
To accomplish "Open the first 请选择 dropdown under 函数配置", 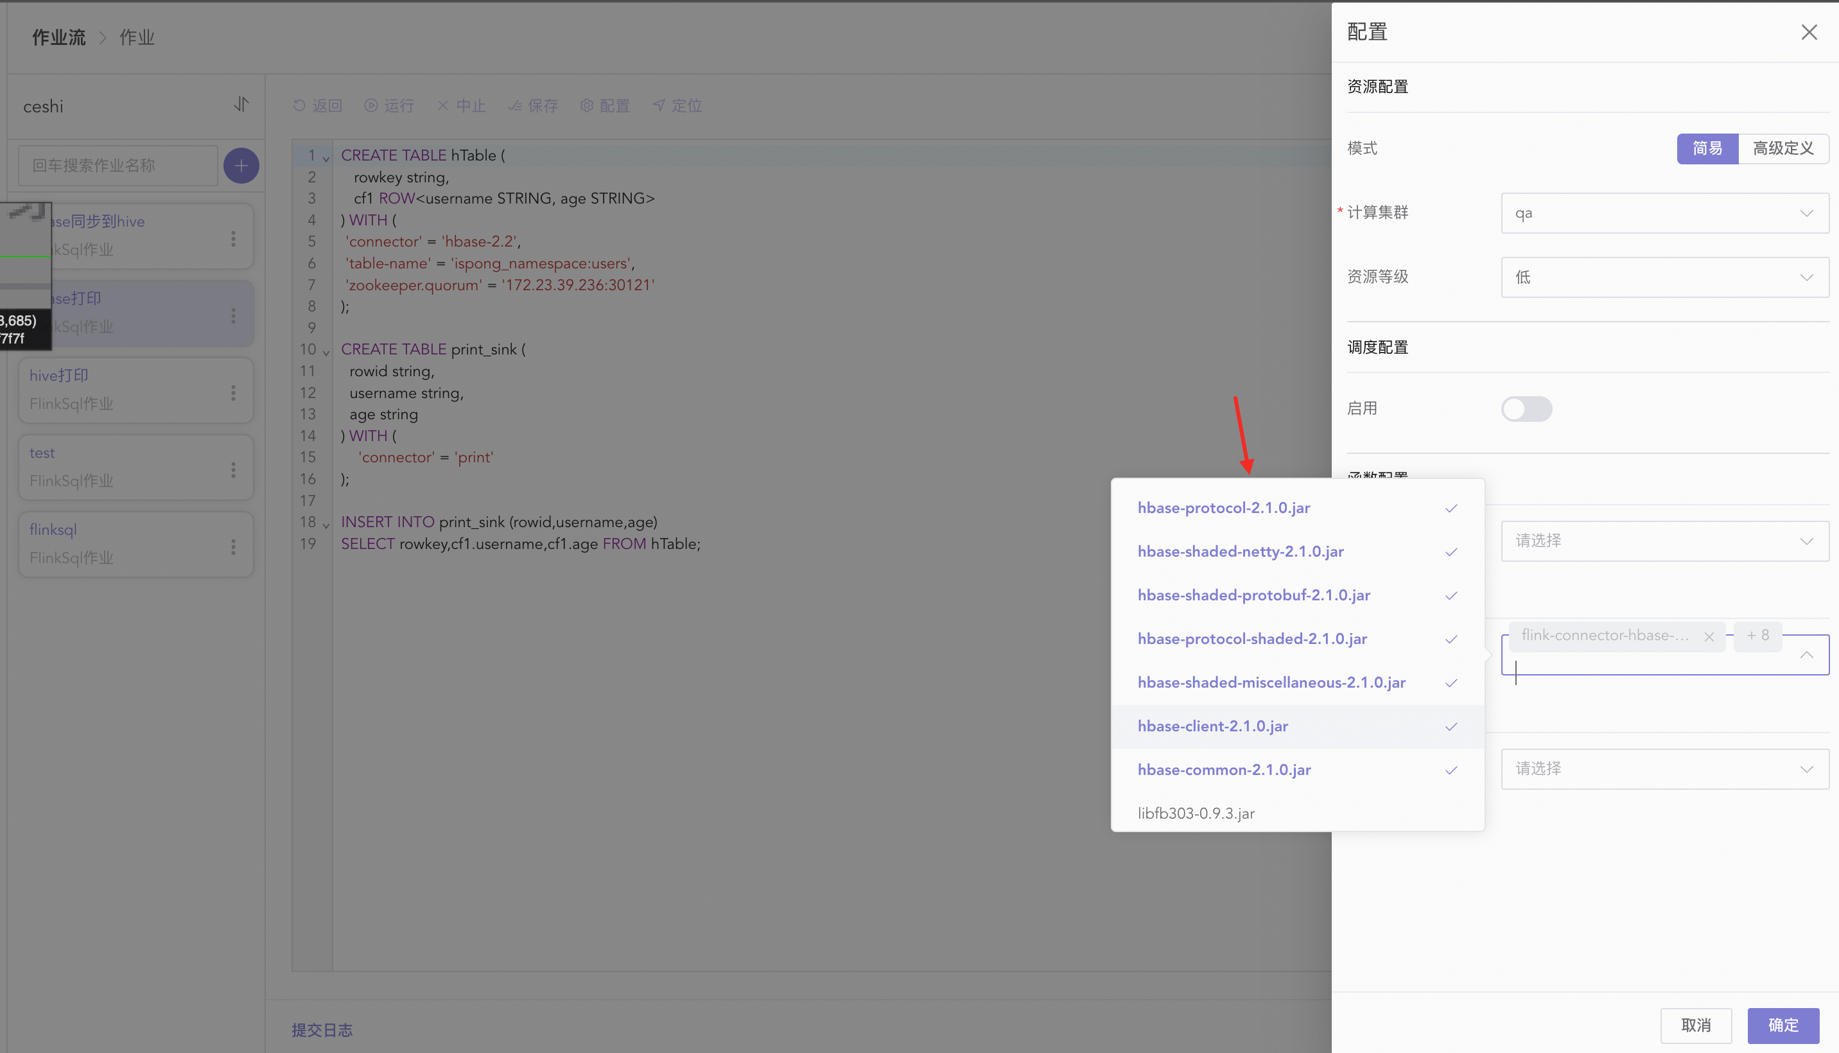I will pos(1665,541).
